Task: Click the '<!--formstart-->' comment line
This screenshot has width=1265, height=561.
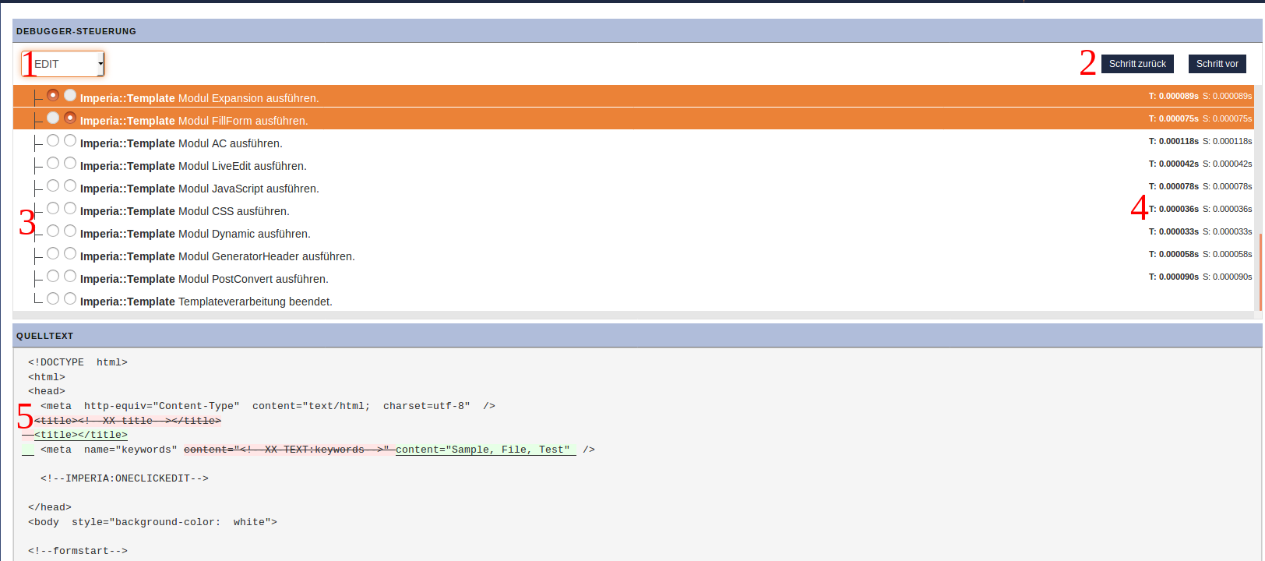Action: pyautogui.click(x=78, y=551)
